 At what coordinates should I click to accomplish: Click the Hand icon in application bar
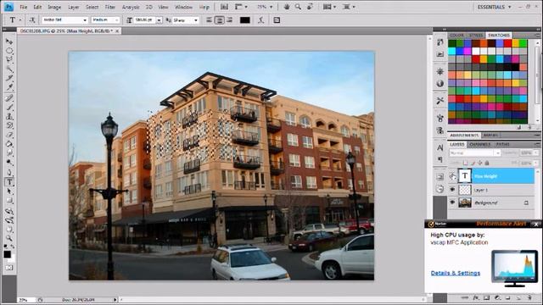[287, 7]
